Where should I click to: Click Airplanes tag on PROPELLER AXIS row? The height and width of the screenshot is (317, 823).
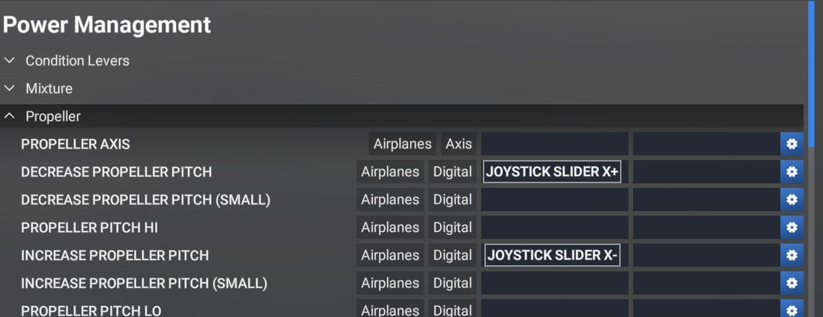pos(402,144)
